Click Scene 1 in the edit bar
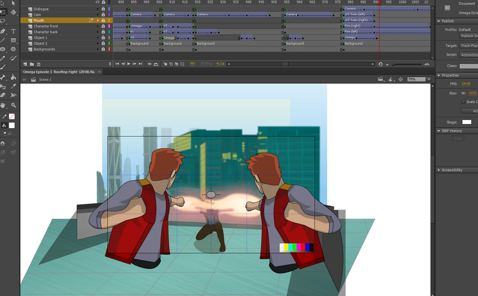 tap(45, 79)
